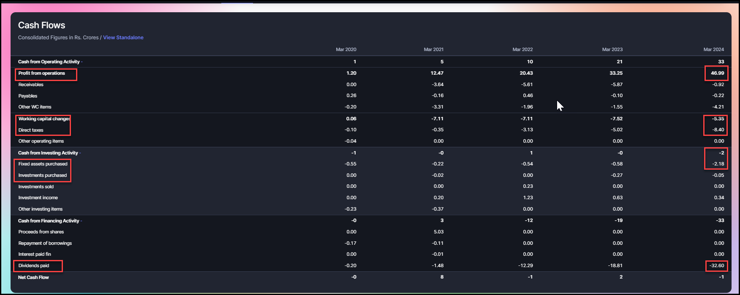
Task: Click the Proceeds from shares value 5.03
Action: [439, 232]
